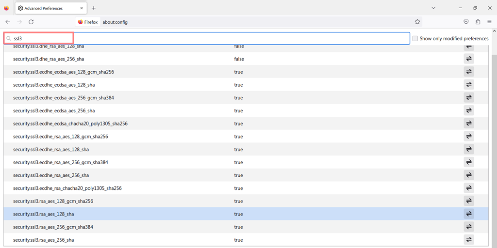The image size is (497, 248).
Task: Select security.ssl3.ecdhe_rsa_aes_128_gcm_sha256 name
Action: click(61, 136)
